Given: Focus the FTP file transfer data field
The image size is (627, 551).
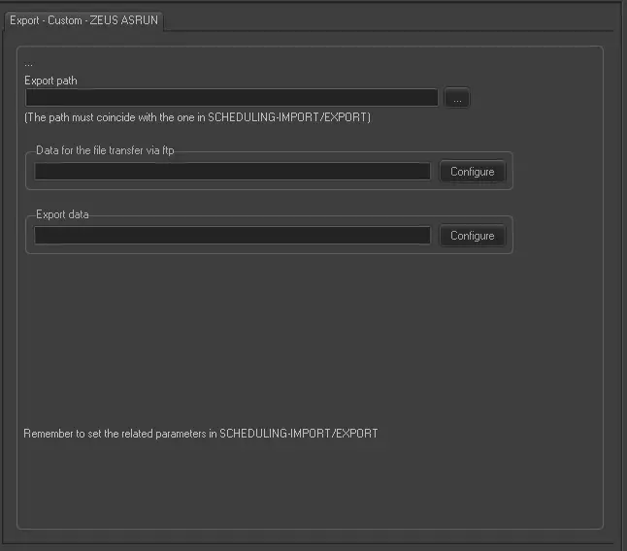Looking at the screenshot, I should 232,172.
